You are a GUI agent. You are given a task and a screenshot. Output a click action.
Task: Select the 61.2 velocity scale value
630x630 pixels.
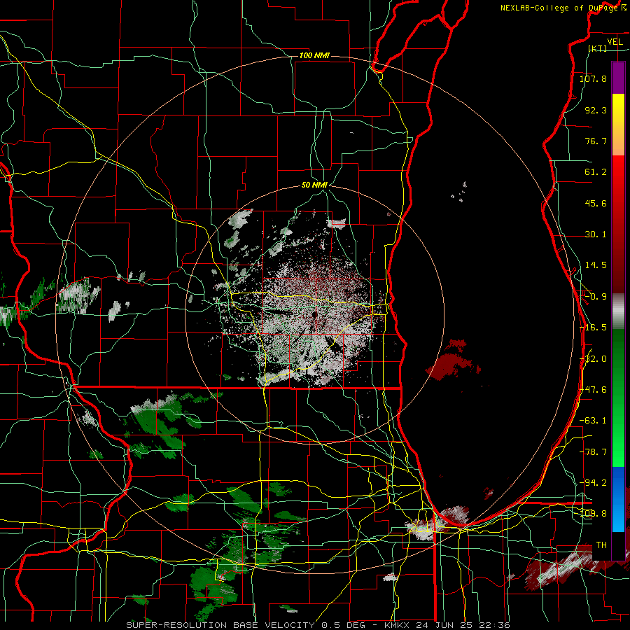pyautogui.click(x=596, y=172)
